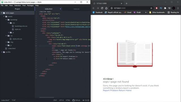Collapse the css folder under bootstrap
Viewport: 181px width, 102px height.
pyautogui.click(x=8, y=23)
